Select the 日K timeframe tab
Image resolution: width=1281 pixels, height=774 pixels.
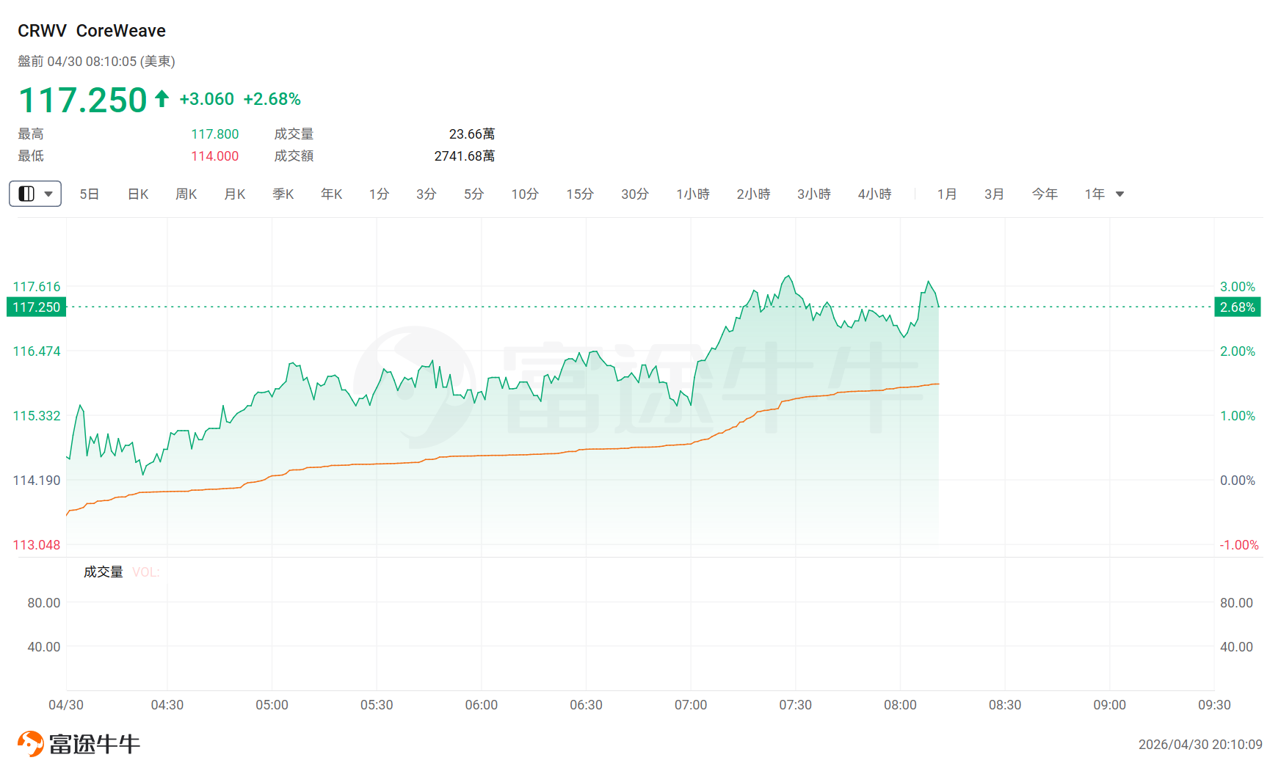tap(138, 194)
